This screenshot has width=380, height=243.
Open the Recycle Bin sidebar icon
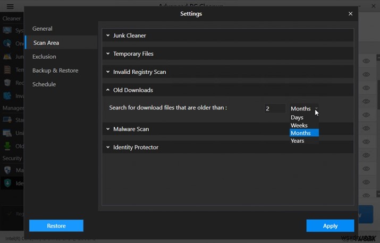click(7, 82)
